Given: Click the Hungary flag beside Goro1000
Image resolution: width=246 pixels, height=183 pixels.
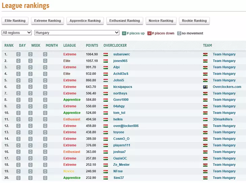Looking at the screenshot, I should click(105, 100).
